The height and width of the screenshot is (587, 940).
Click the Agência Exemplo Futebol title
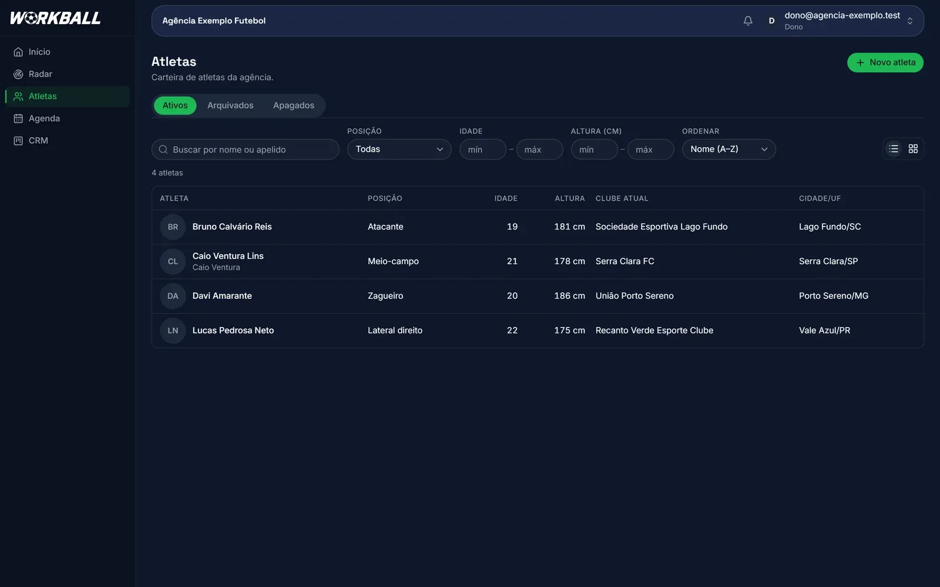tap(214, 21)
